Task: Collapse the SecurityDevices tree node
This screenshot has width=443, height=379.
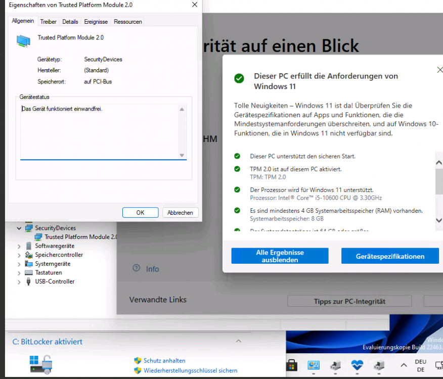Action: tap(19, 228)
